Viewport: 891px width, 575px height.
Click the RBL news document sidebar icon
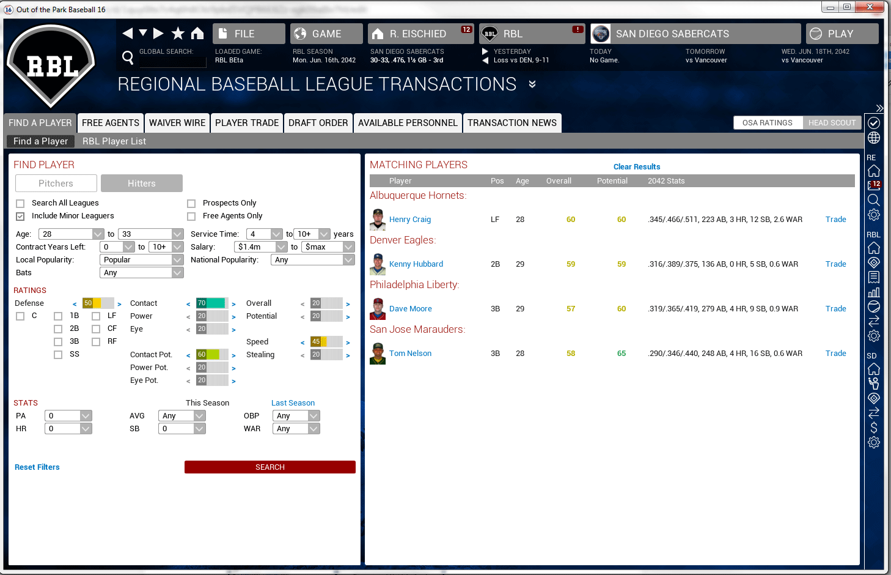coord(874,277)
